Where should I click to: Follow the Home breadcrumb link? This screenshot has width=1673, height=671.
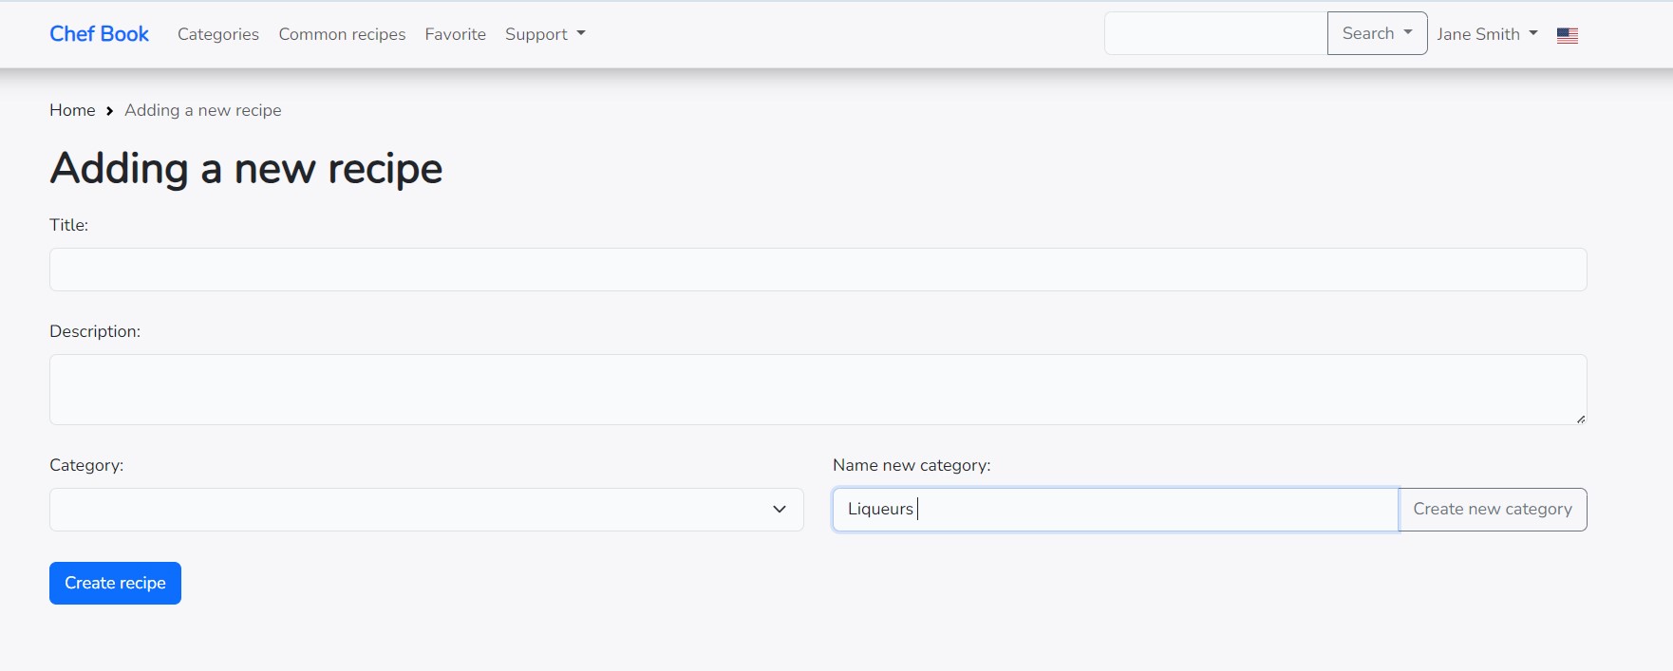[x=72, y=110]
